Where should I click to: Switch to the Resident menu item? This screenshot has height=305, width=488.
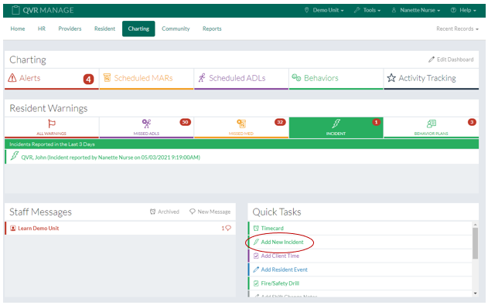pyautogui.click(x=105, y=29)
